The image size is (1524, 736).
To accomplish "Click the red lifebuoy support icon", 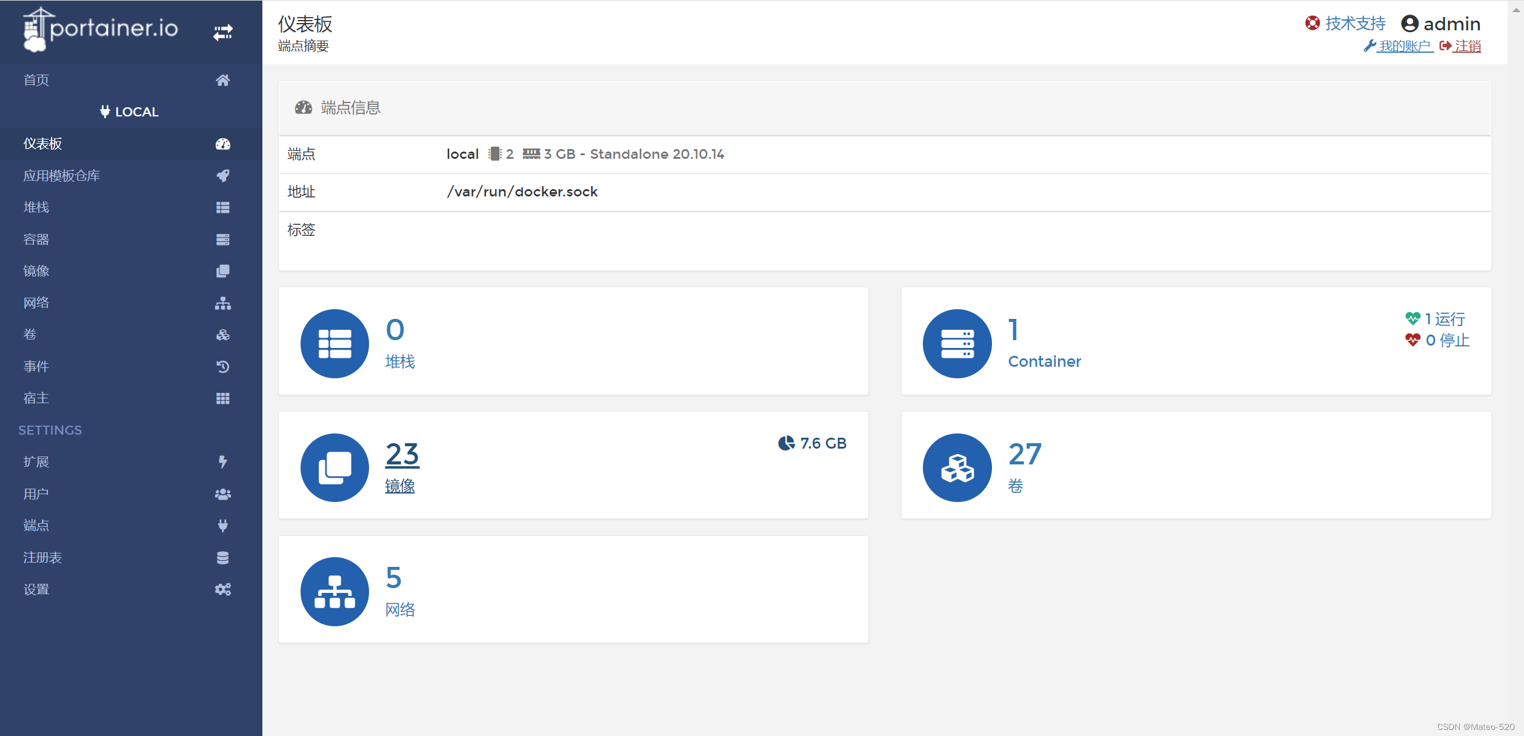I will pyautogui.click(x=1313, y=23).
